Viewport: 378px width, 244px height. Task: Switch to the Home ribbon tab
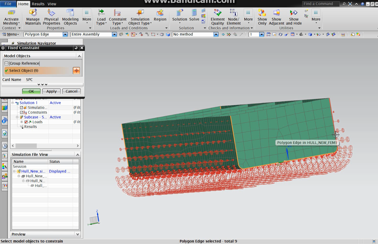point(24,4)
